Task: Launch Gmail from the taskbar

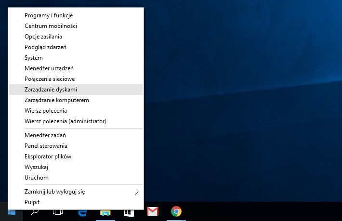Action: [x=153, y=212]
